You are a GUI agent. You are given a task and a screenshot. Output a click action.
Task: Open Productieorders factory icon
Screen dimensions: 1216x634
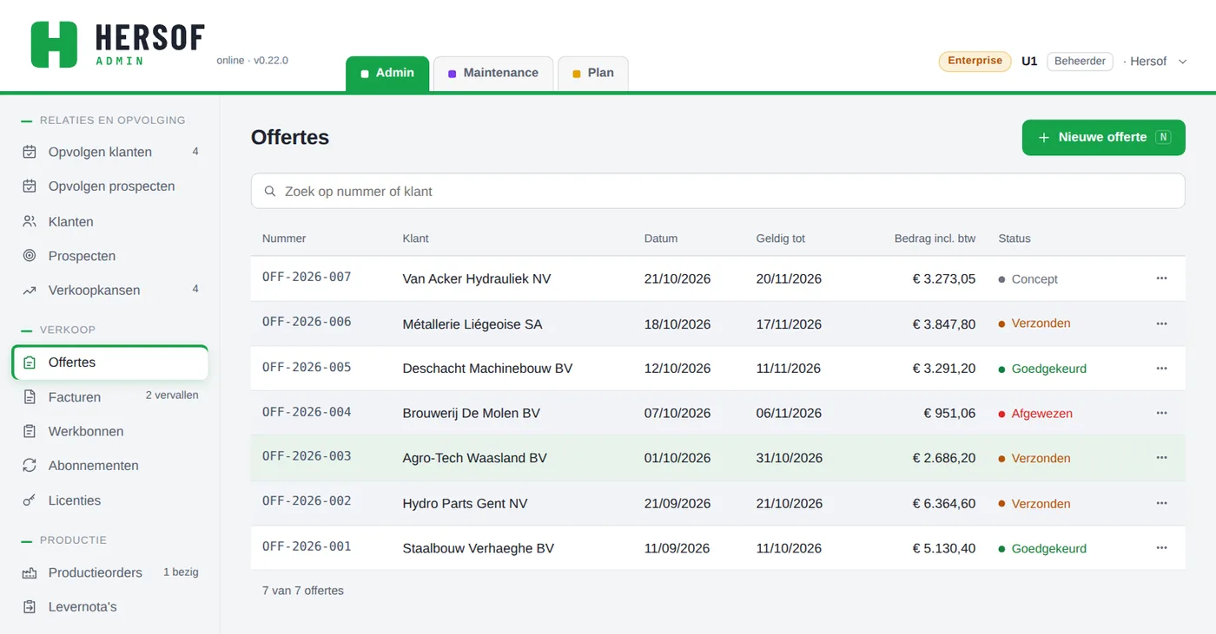click(30, 572)
